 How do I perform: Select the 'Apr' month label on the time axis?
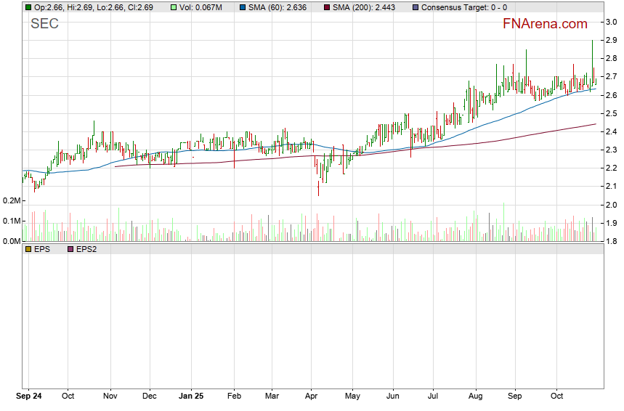coord(311,396)
